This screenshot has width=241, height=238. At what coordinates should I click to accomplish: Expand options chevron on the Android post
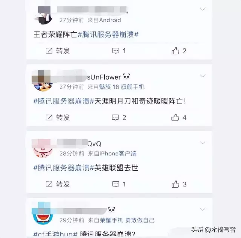pyautogui.click(x=203, y=9)
